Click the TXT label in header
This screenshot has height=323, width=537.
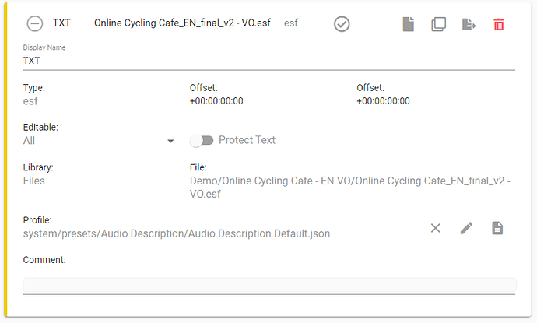coord(61,23)
